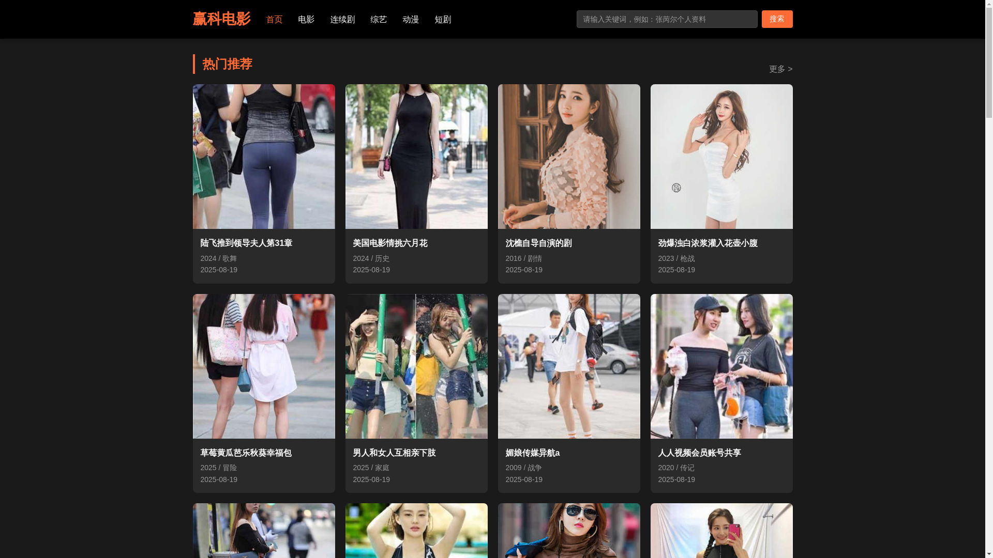This screenshot has height=558, width=993.
Task: Click title 劲爆浊白浓浆灌入花壶小腹
Action: [708, 243]
